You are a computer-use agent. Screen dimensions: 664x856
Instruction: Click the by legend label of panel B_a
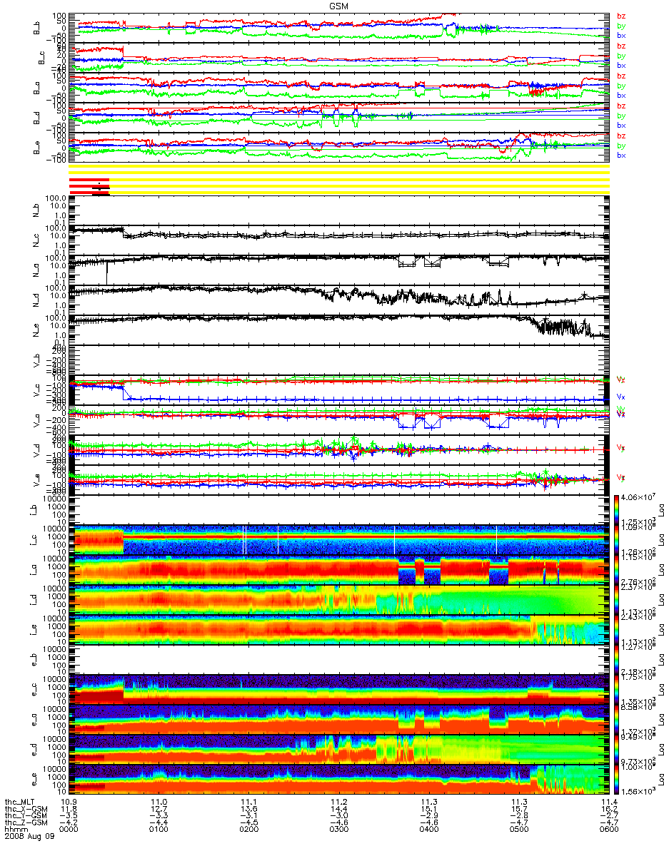click(x=621, y=86)
